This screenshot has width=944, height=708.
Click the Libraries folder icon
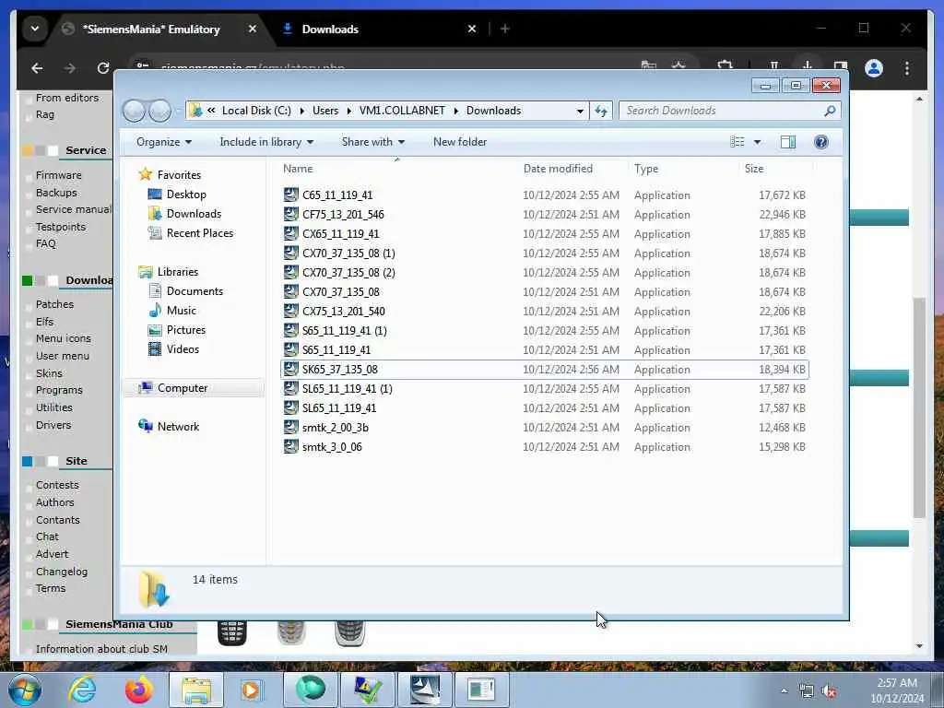145,272
